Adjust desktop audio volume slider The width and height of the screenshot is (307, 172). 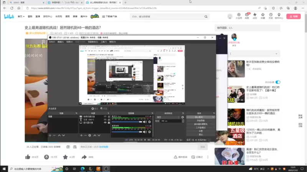click(x=127, y=132)
